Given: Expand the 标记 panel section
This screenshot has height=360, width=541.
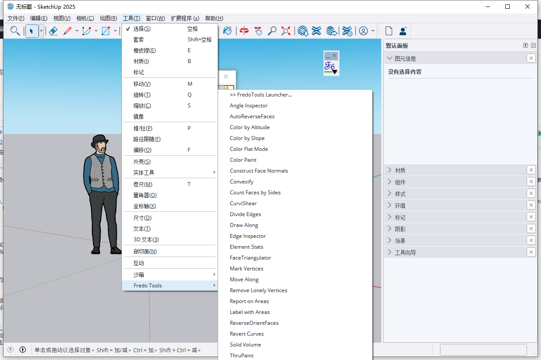Looking at the screenshot, I should [390, 217].
